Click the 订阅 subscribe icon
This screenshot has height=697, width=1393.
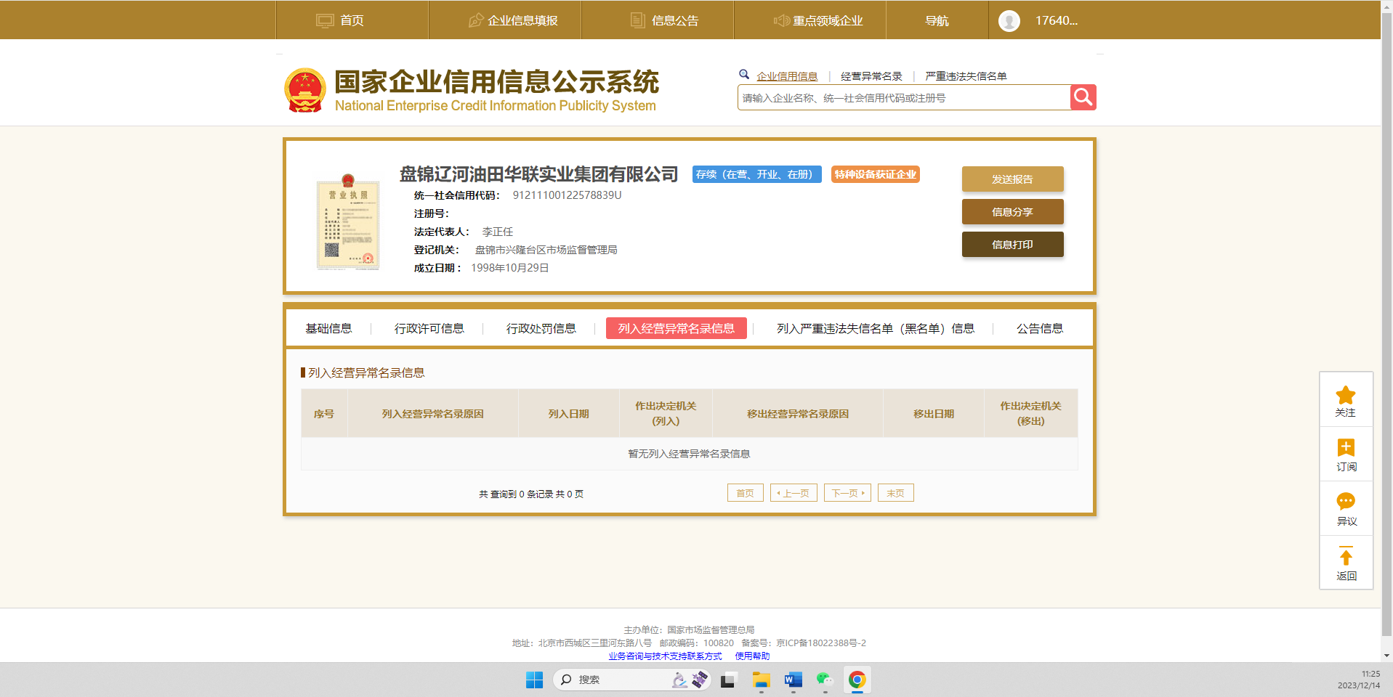click(1345, 448)
